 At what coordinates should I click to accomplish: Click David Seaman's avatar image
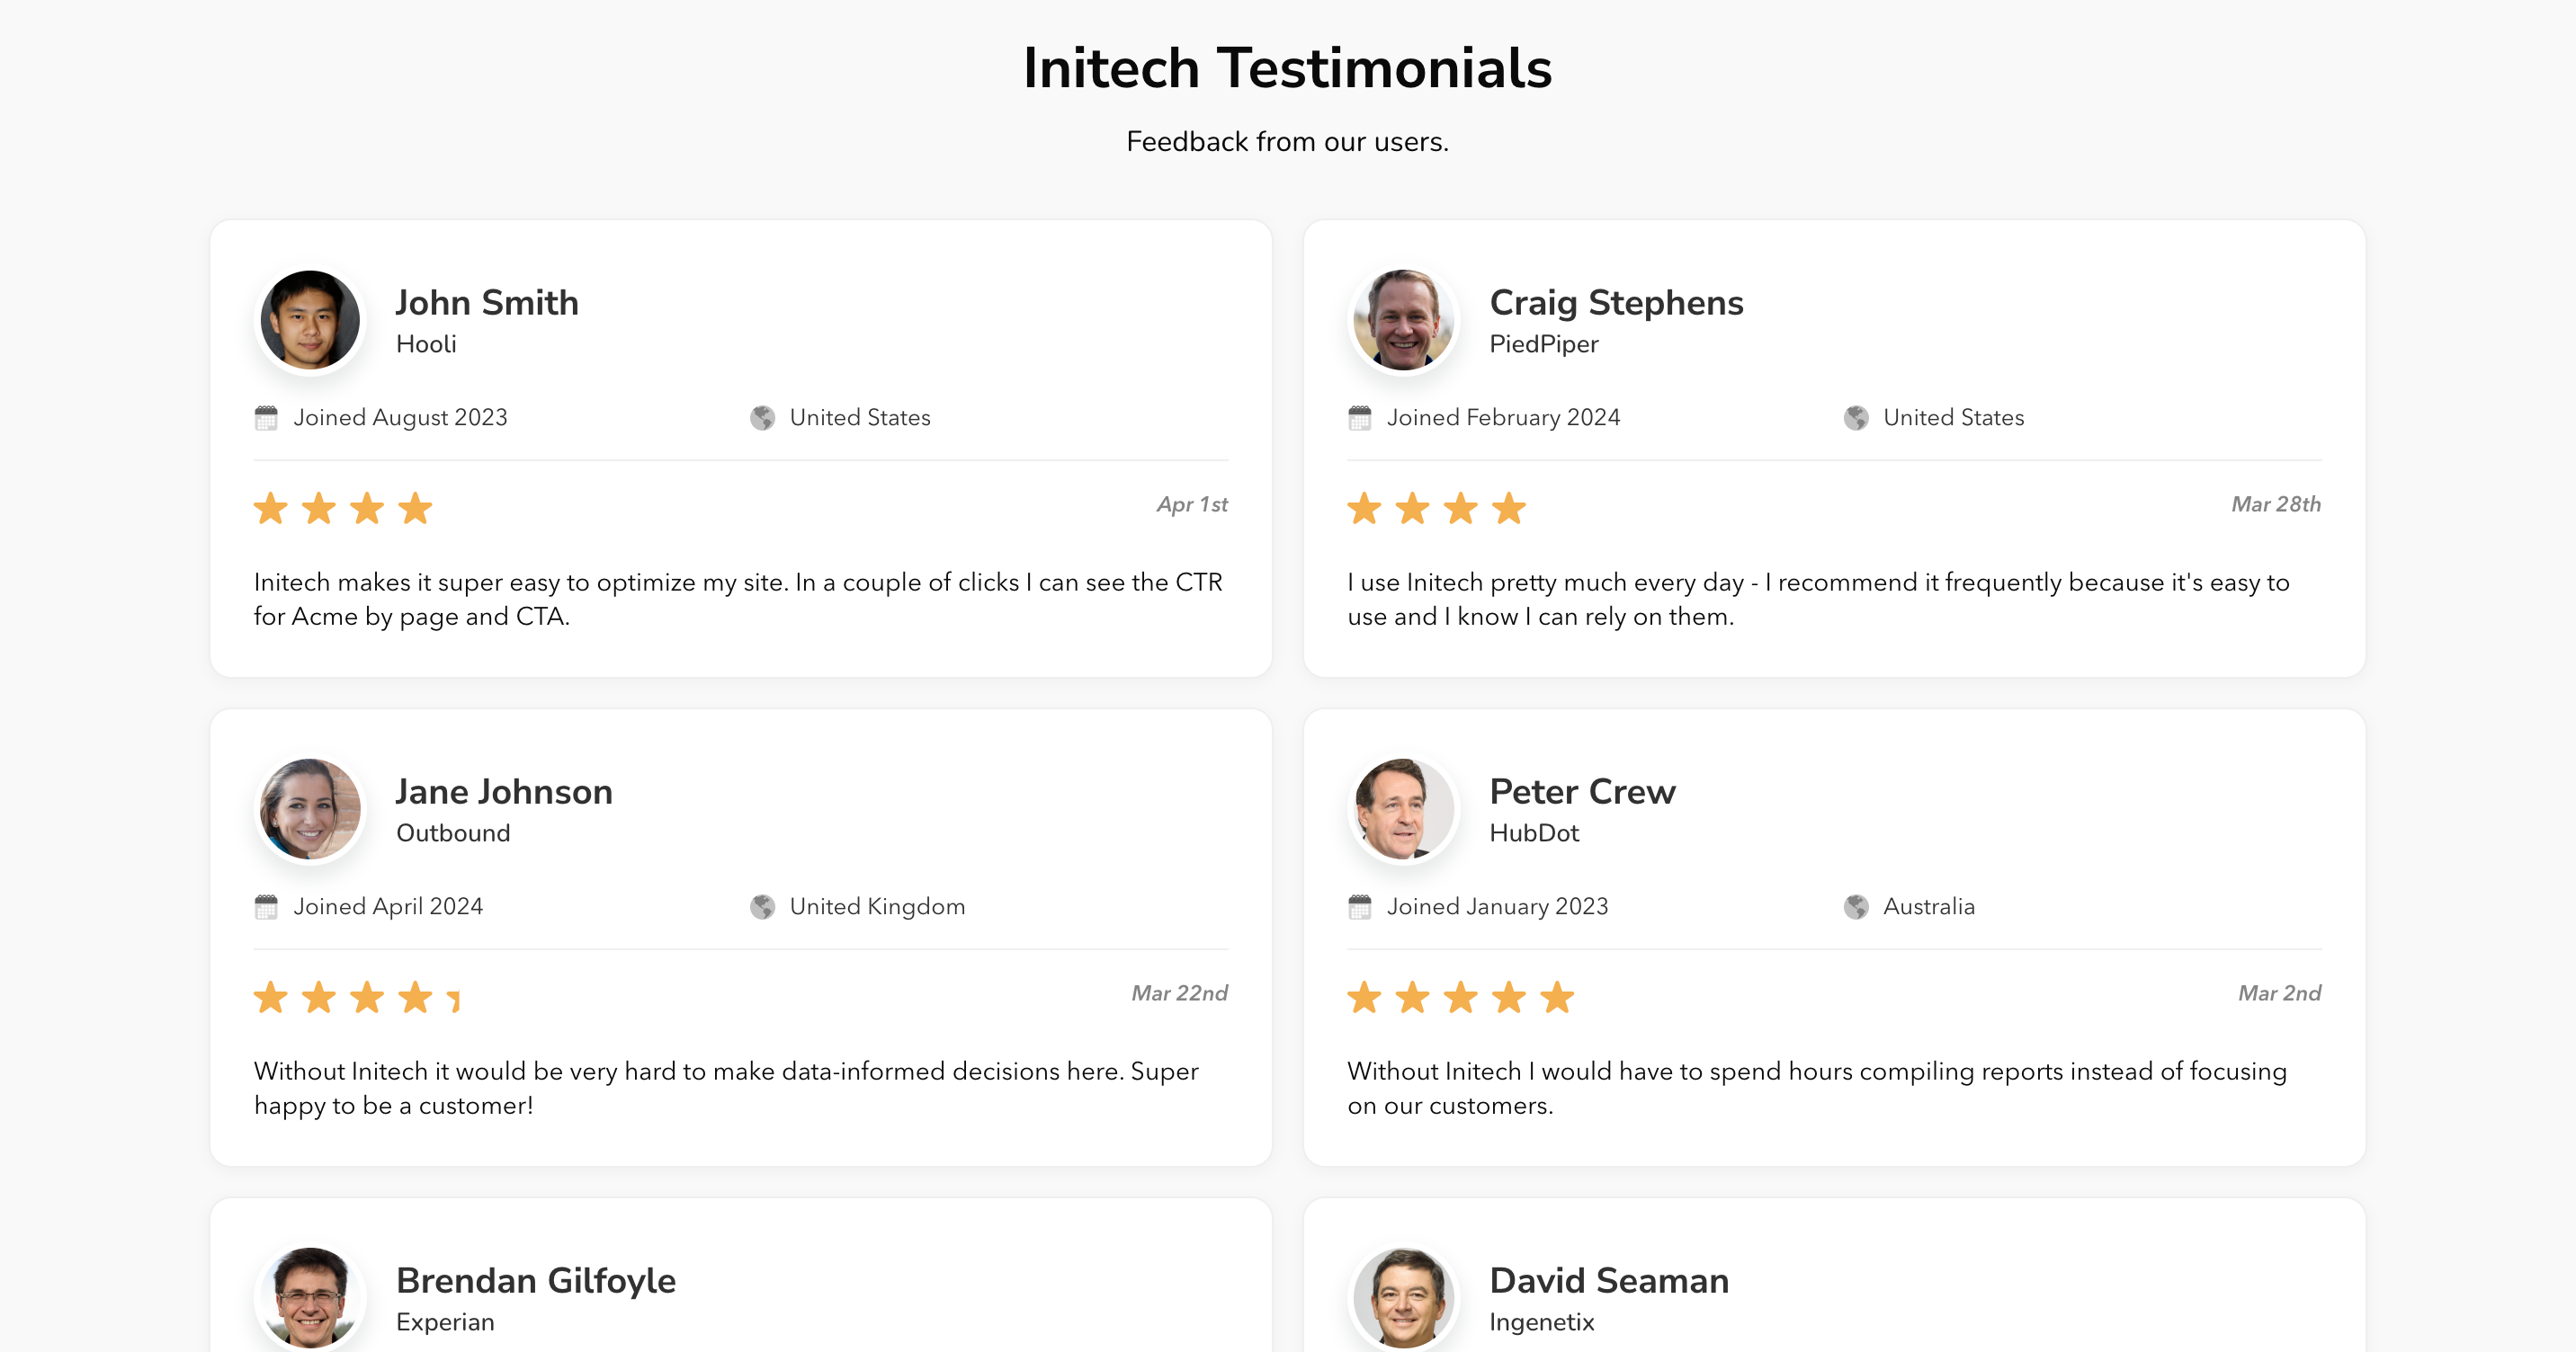(1403, 1297)
